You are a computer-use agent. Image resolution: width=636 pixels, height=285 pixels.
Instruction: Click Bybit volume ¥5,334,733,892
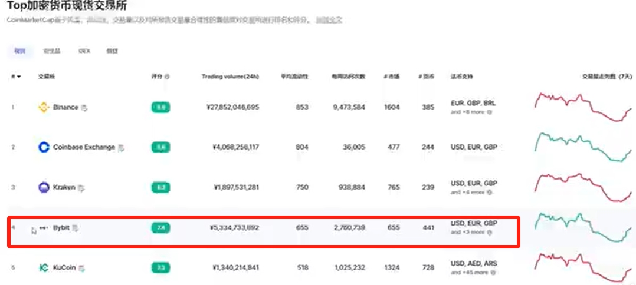234,228
